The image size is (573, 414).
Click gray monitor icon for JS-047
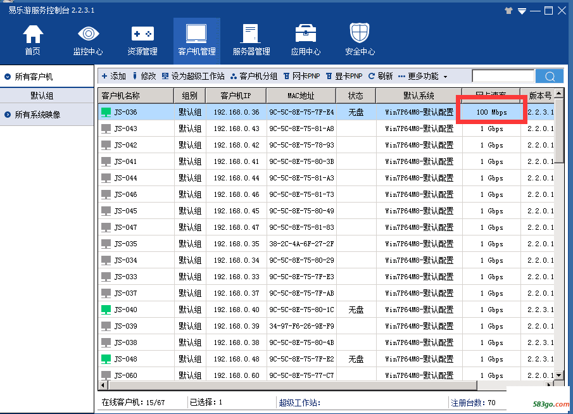click(x=106, y=227)
